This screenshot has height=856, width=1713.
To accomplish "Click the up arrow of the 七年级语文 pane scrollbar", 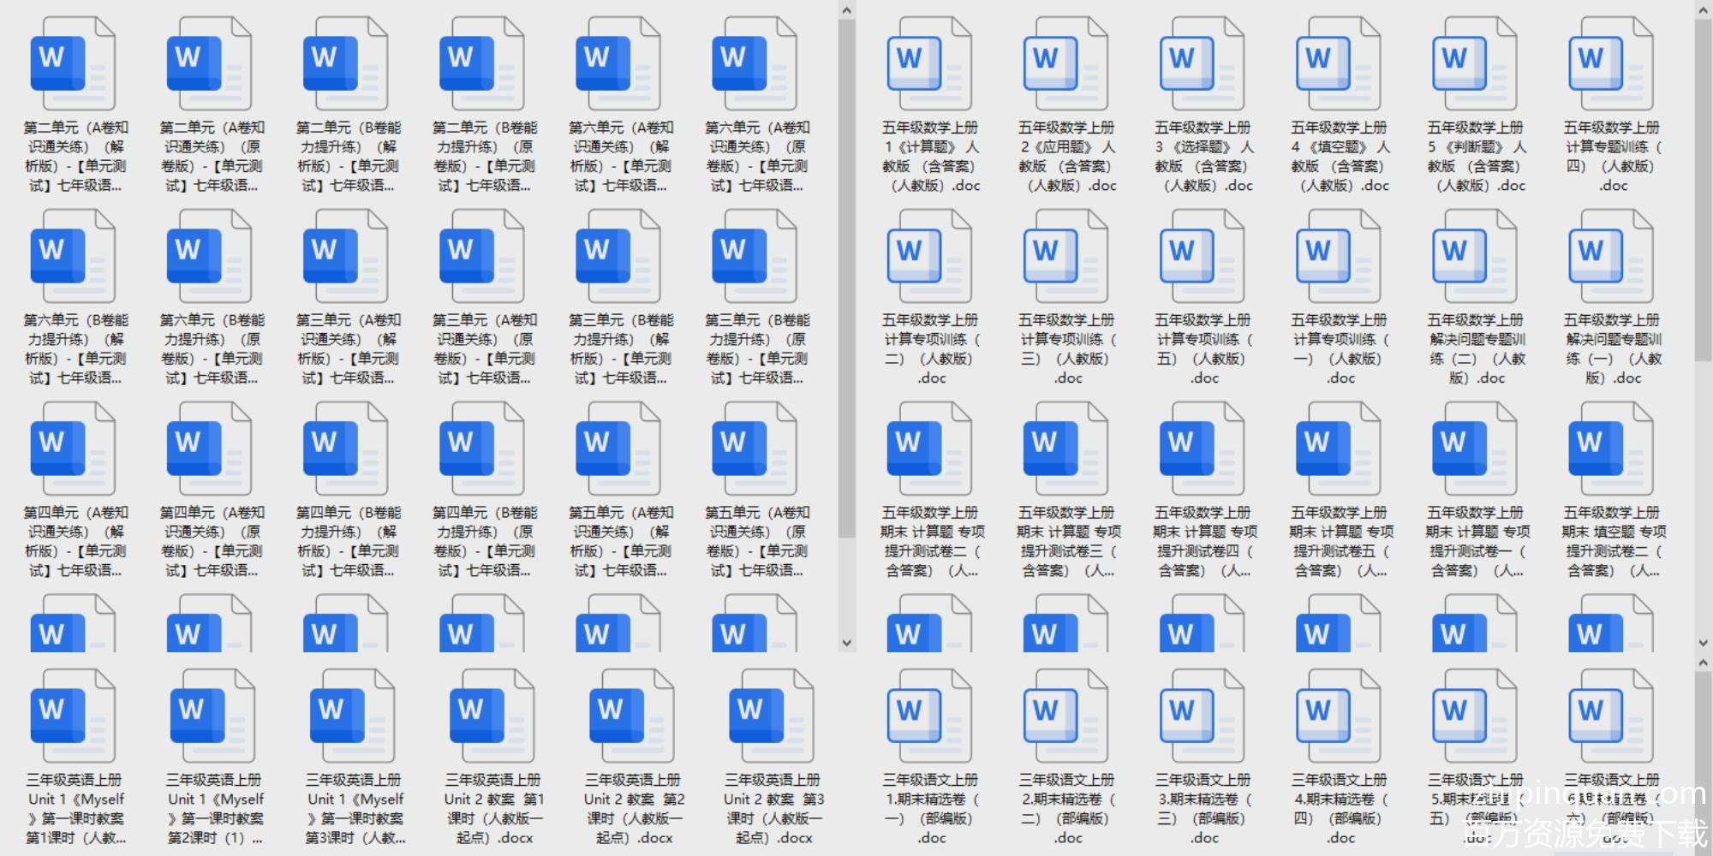I will (x=846, y=10).
